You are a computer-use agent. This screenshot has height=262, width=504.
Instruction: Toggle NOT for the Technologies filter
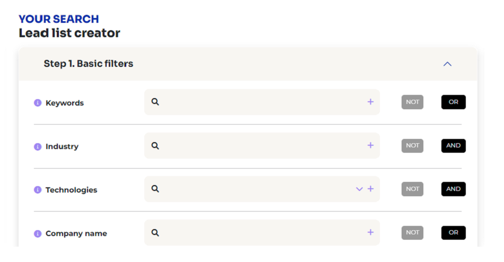point(412,189)
